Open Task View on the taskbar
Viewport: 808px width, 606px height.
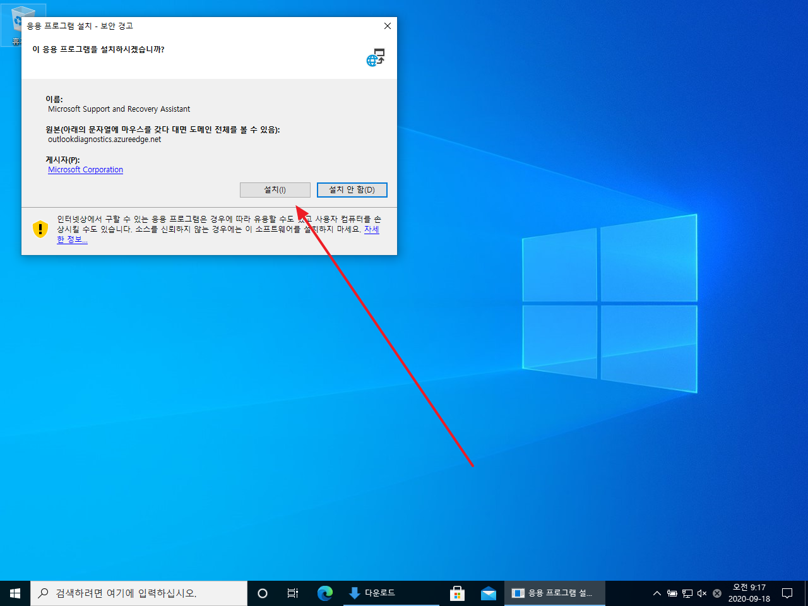click(x=293, y=593)
